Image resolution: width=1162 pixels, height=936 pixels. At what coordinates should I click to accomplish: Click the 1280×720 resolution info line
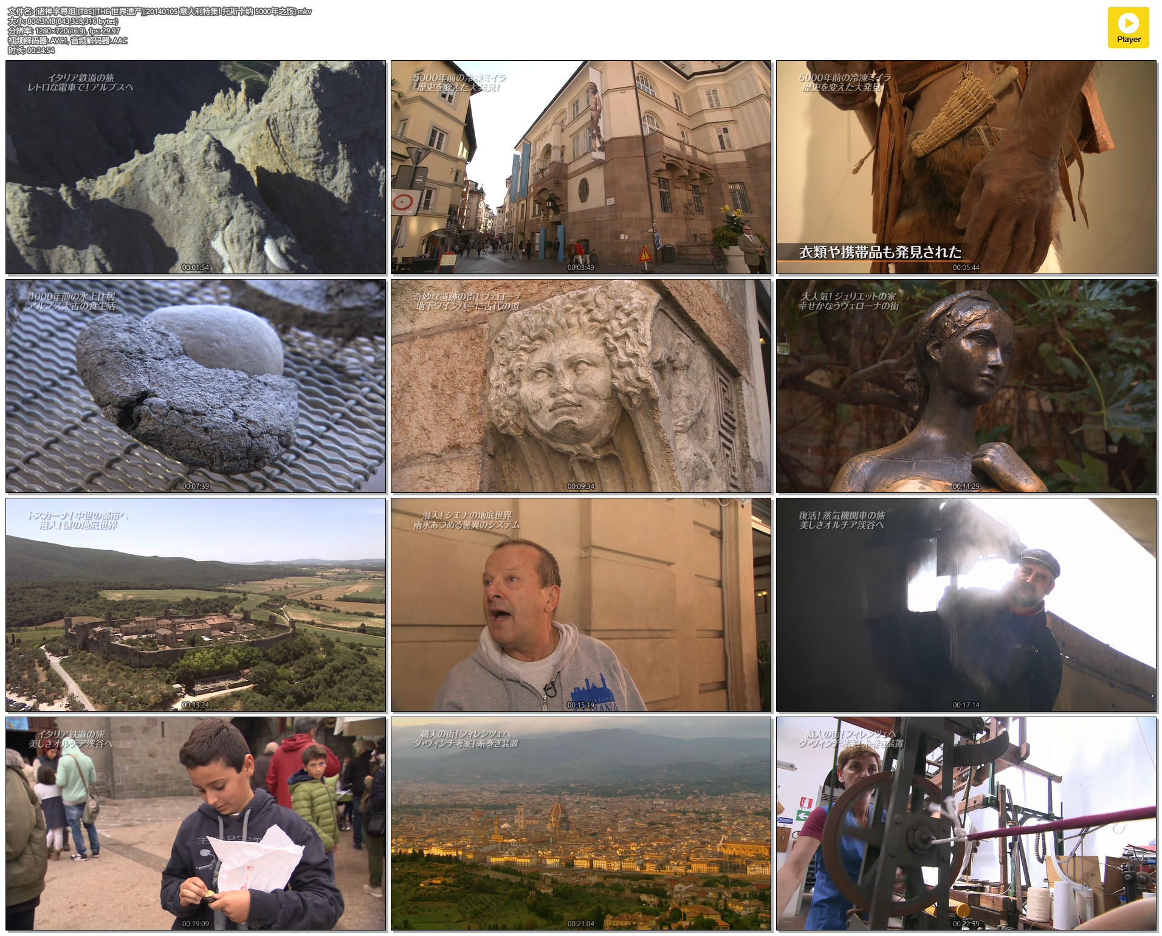(64, 31)
